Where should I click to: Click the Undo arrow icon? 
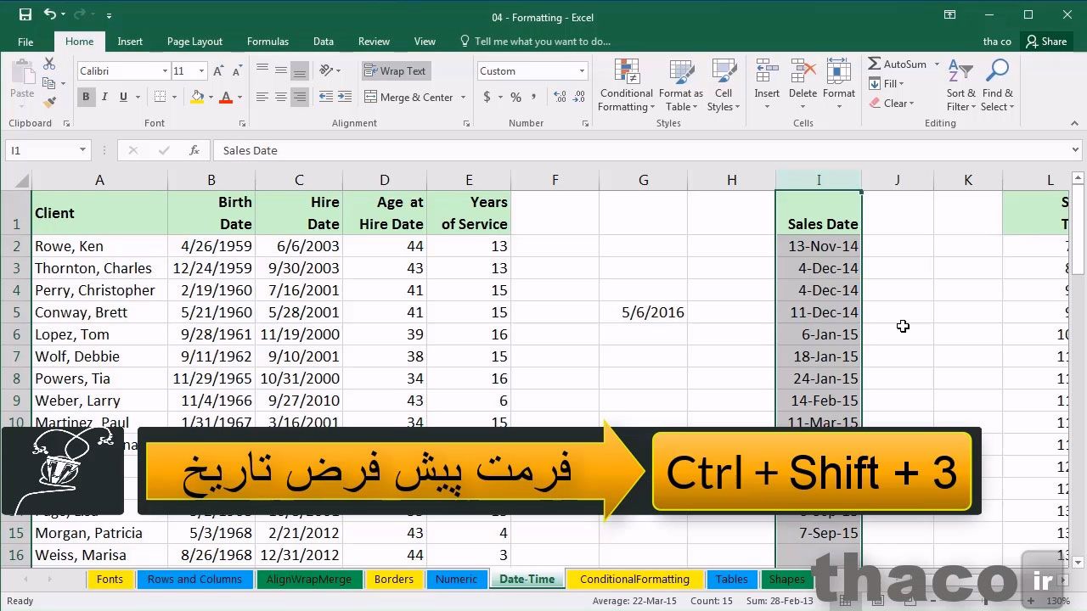49,14
